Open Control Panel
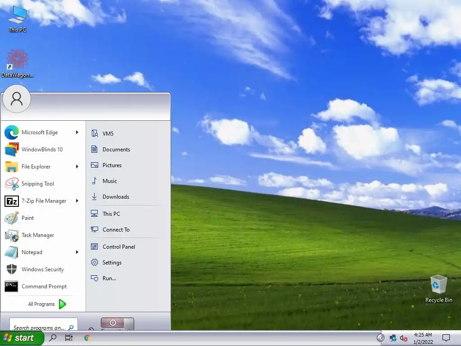461x346 pixels. coord(126,247)
